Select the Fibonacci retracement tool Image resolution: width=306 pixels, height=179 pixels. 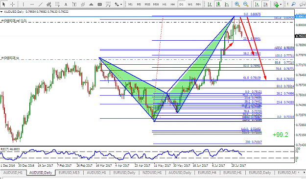pyautogui.click(x=57, y=4)
